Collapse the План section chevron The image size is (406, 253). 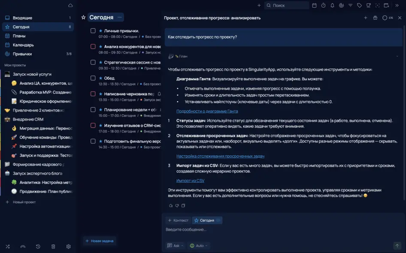click(397, 56)
